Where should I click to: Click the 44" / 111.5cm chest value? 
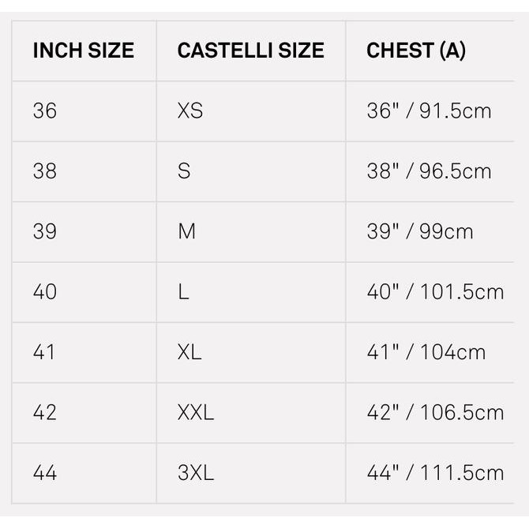(x=435, y=473)
